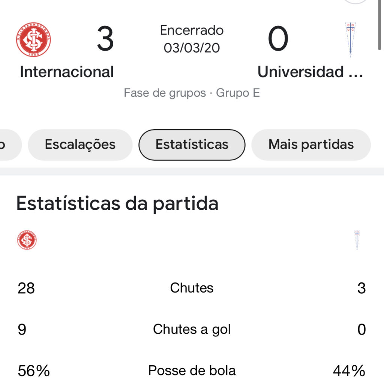Click the Estatísticas da partida heading
384x381 pixels.
(x=117, y=203)
